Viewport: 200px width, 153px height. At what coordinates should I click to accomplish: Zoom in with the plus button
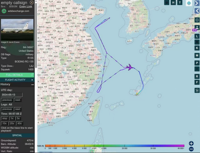[x=191, y=143]
